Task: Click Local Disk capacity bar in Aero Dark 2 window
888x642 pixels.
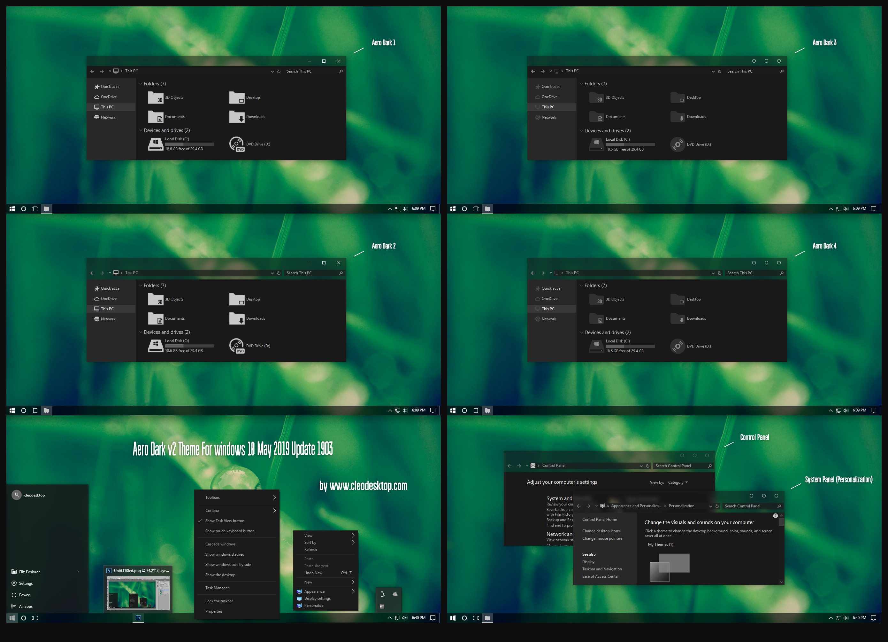Action: [x=189, y=346]
